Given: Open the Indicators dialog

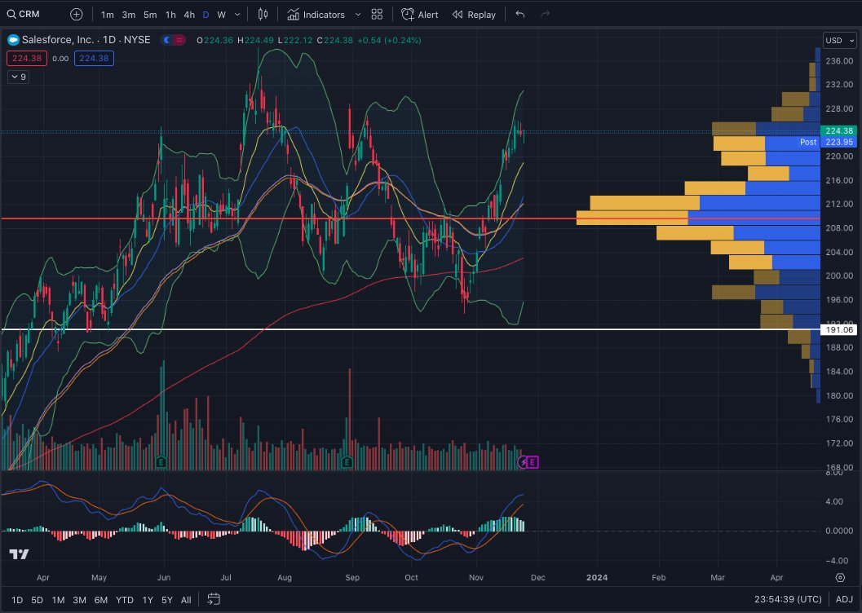Looking at the screenshot, I should (316, 15).
